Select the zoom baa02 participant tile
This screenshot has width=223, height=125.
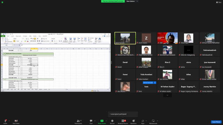coord(146,38)
